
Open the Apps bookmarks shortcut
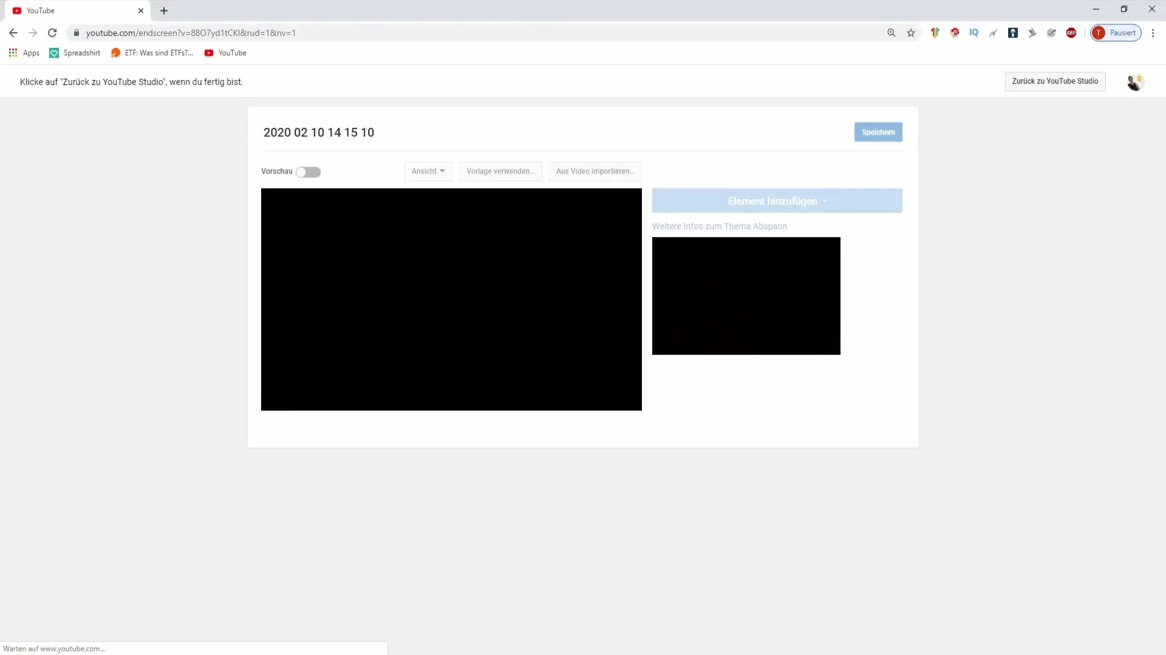(x=24, y=53)
